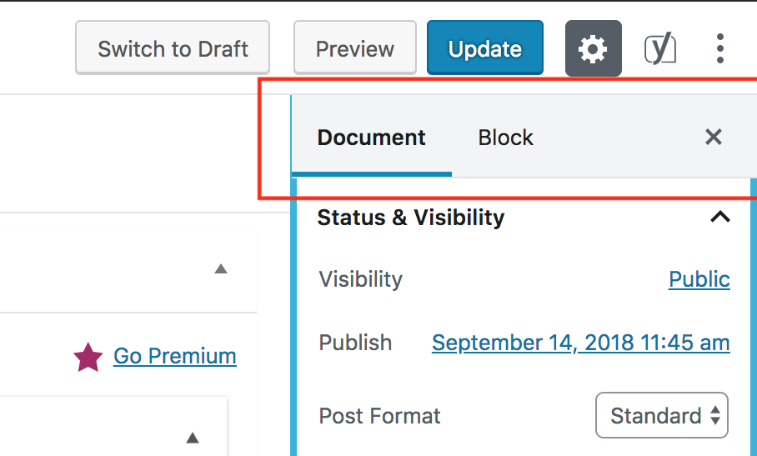Switch to the Document tab

pyautogui.click(x=371, y=138)
